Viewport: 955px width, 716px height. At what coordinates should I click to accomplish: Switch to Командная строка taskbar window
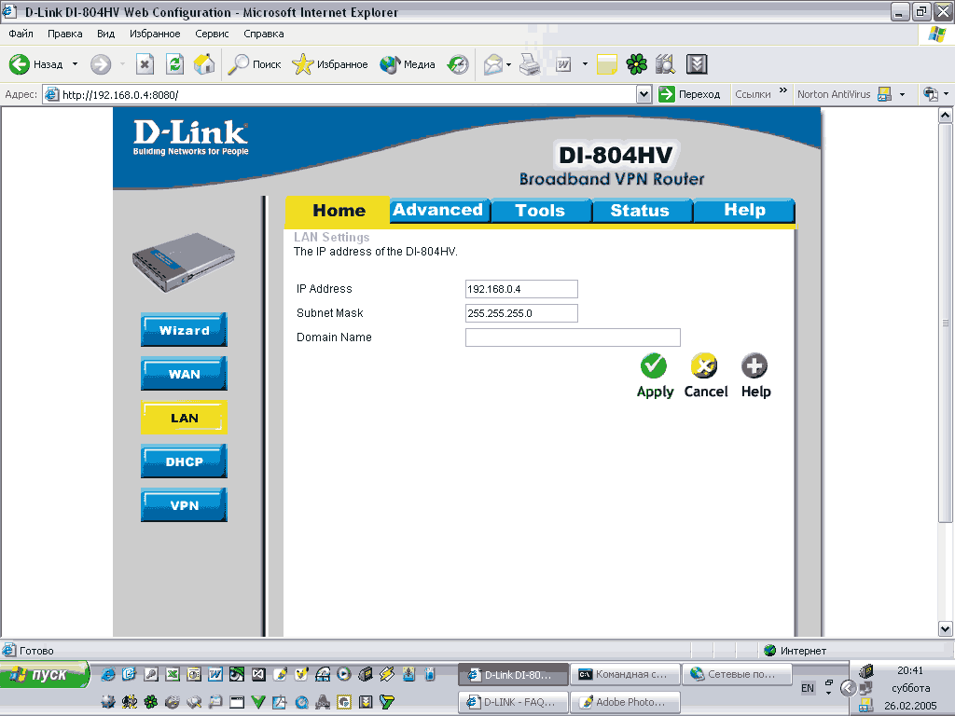tap(625, 674)
